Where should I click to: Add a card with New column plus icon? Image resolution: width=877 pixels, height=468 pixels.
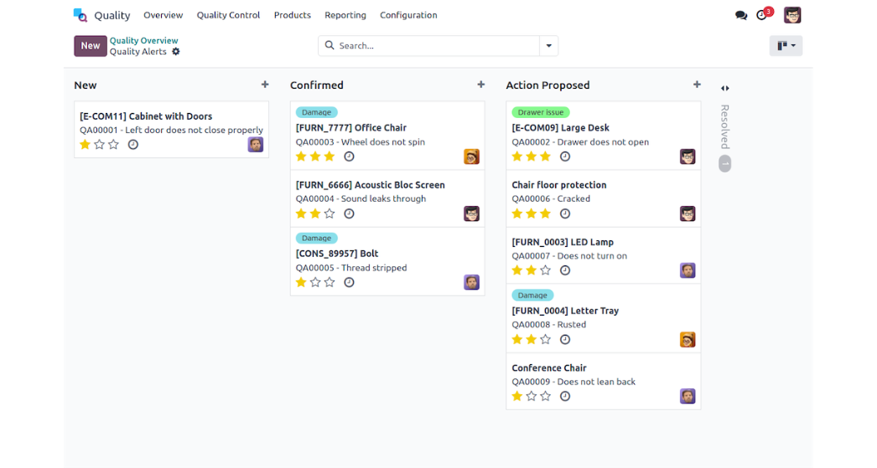[x=265, y=85]
